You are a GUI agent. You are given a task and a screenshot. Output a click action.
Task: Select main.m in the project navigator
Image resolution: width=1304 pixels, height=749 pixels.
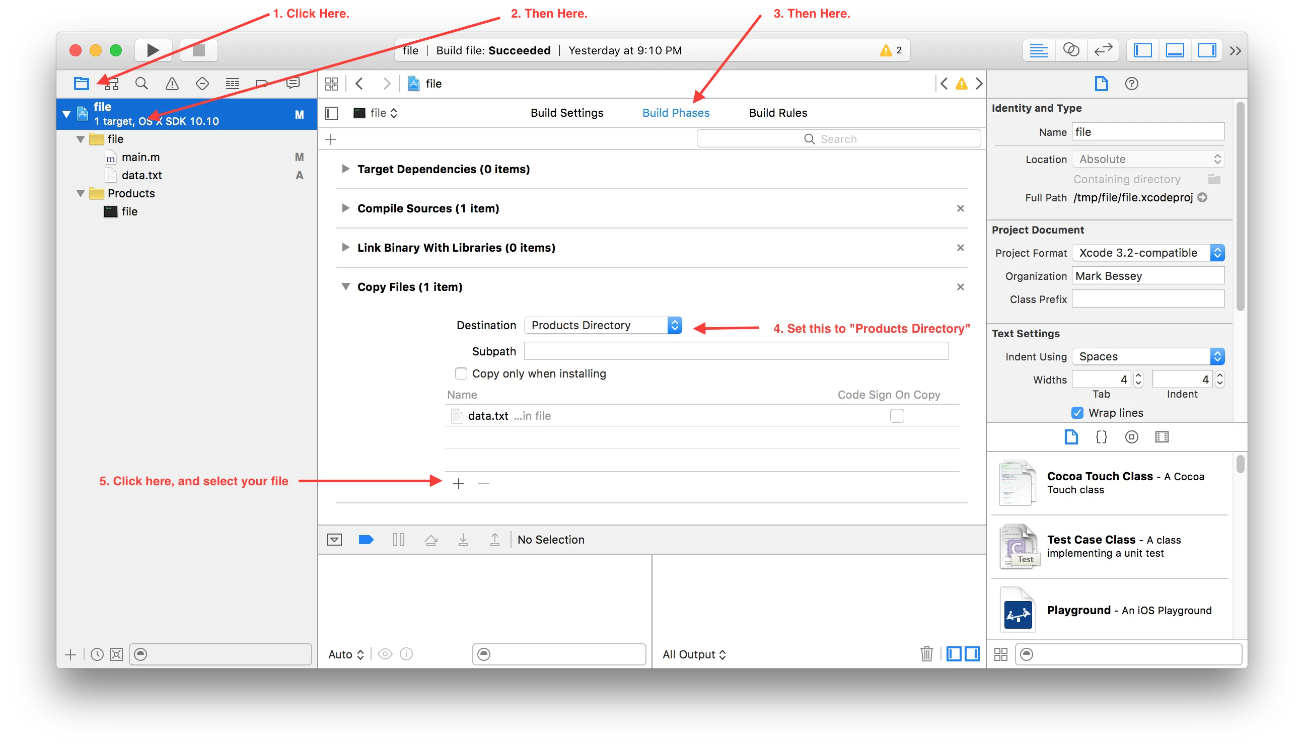140,157
